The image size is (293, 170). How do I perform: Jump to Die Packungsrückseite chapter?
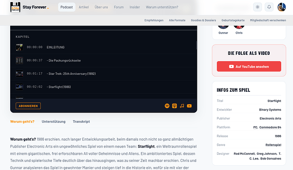[103, 60]
